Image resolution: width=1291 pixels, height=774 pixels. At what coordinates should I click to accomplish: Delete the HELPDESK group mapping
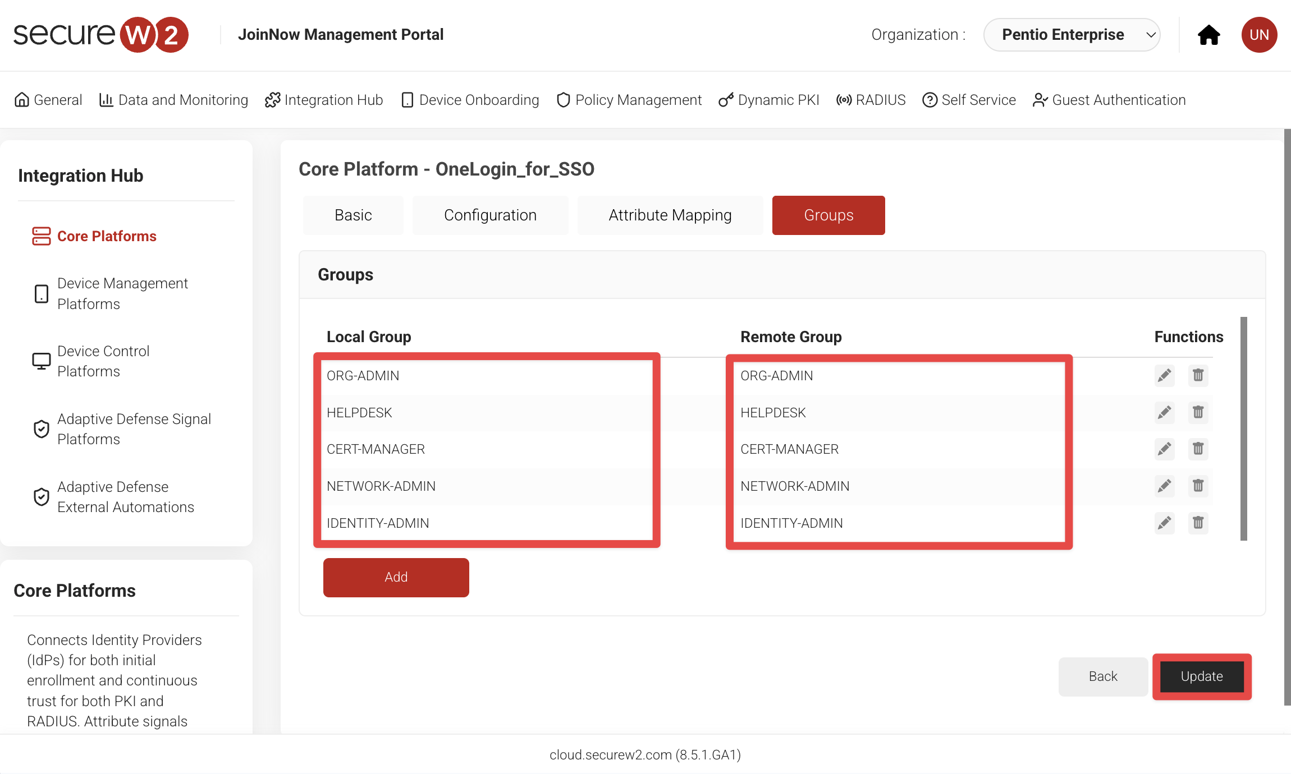coord(1198,412)
